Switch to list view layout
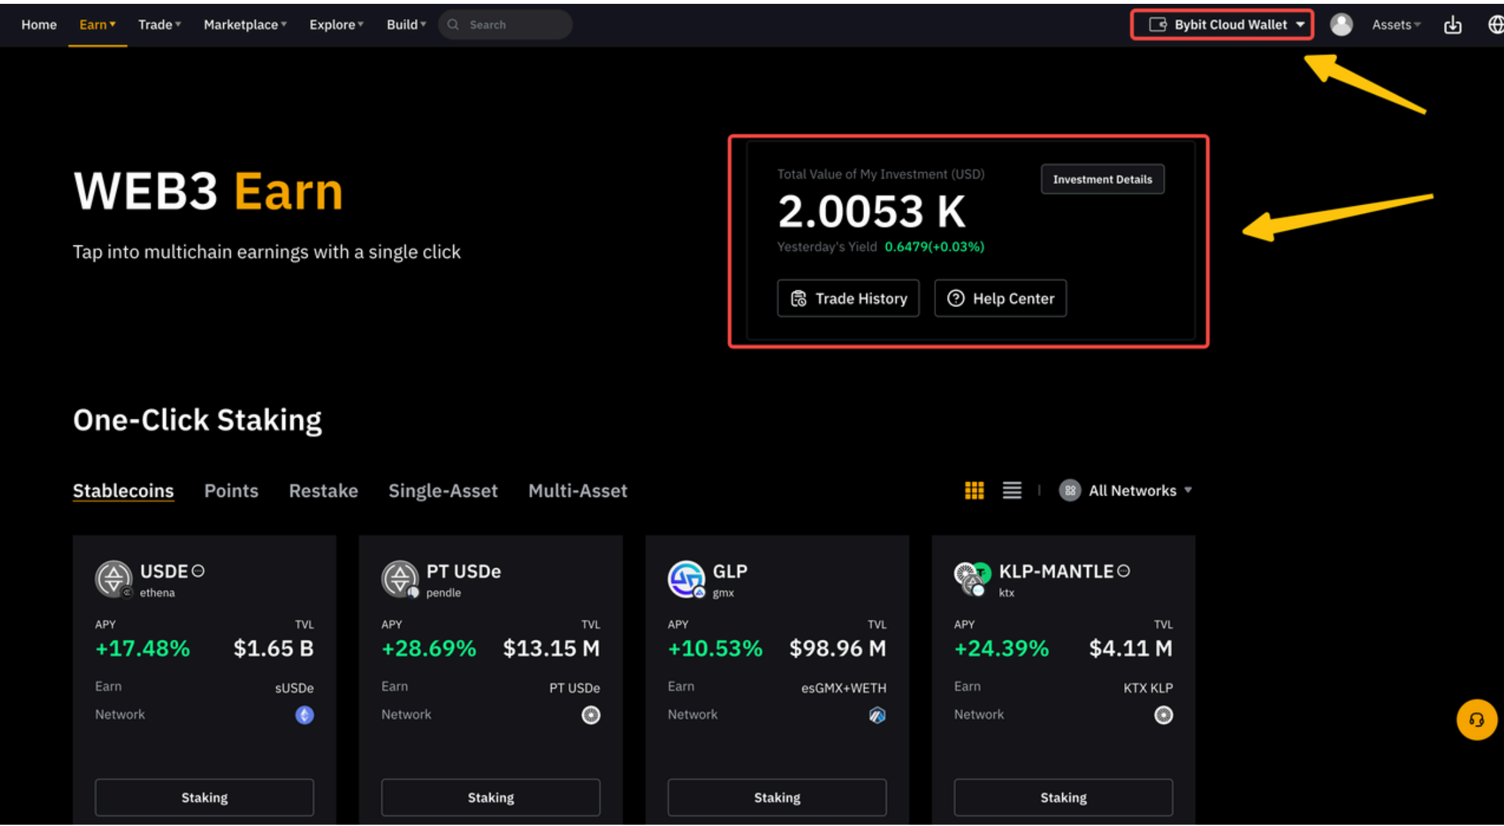The width and height of the screenshot is (1504, 826). (x=1012, y=490)
